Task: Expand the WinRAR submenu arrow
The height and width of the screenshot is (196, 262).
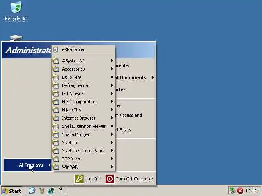Action: (x=112, y=167)
